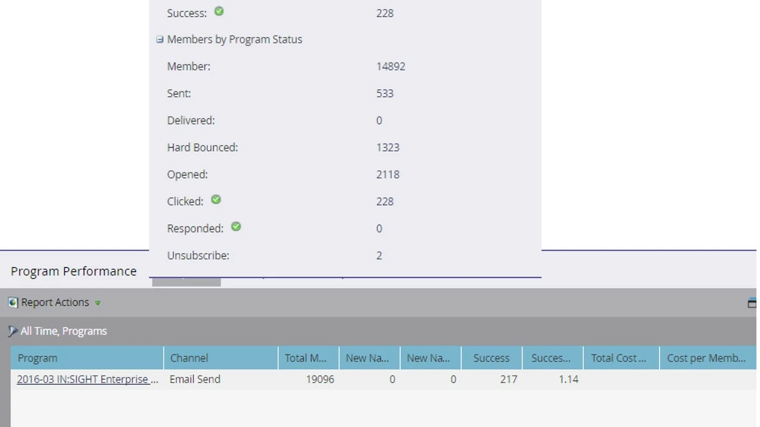760x427 pixels.
Task: Click the Total Cost column header
Action: [x=621, y=358]
